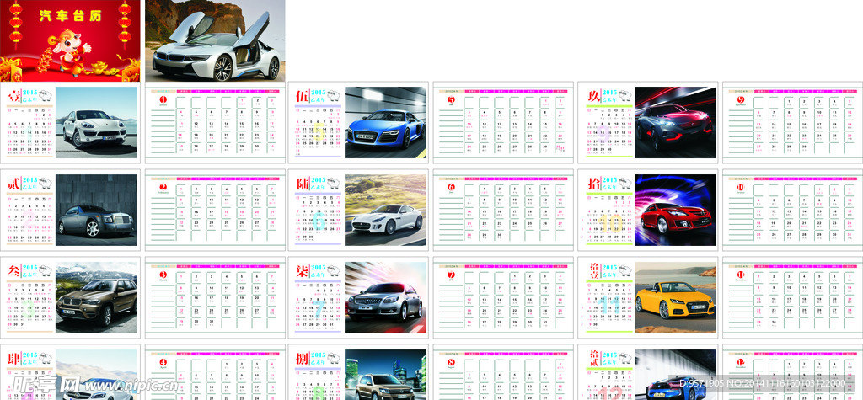Select the brown Volkswagen SUV photo on the 捌 card

[385, 375]
